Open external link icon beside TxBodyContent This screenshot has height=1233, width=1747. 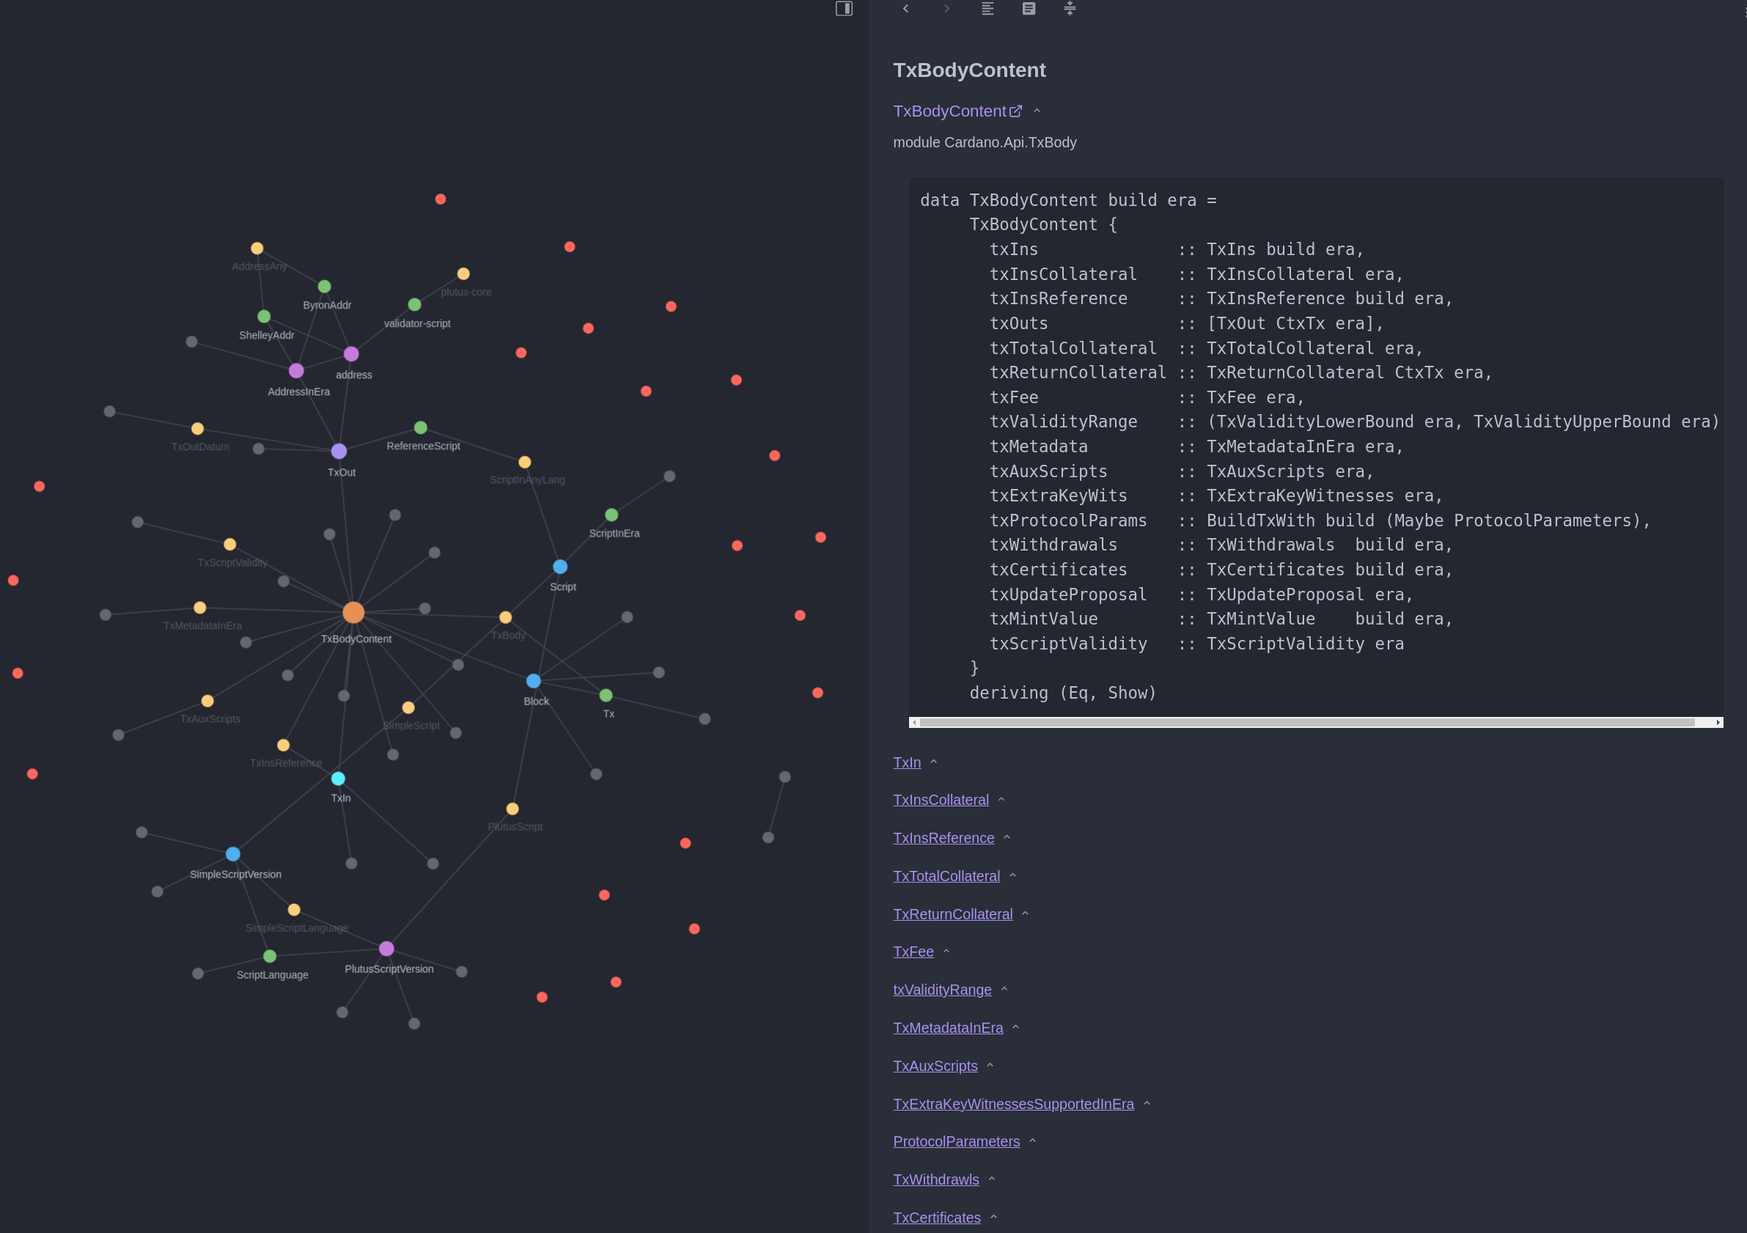[1016, 111]
